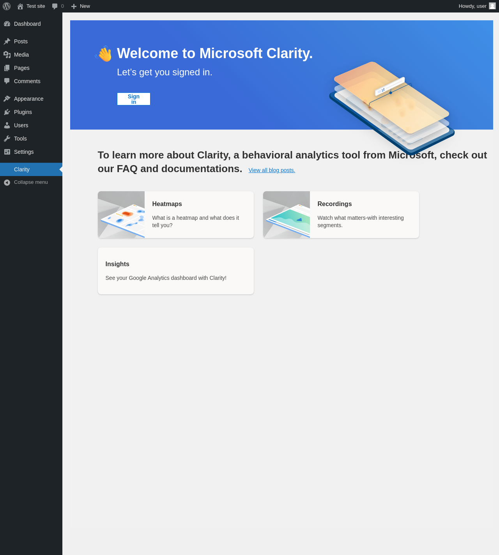499x555 pixels.
Task: Click the Tools wrench icon
Action: pos(7,139)
